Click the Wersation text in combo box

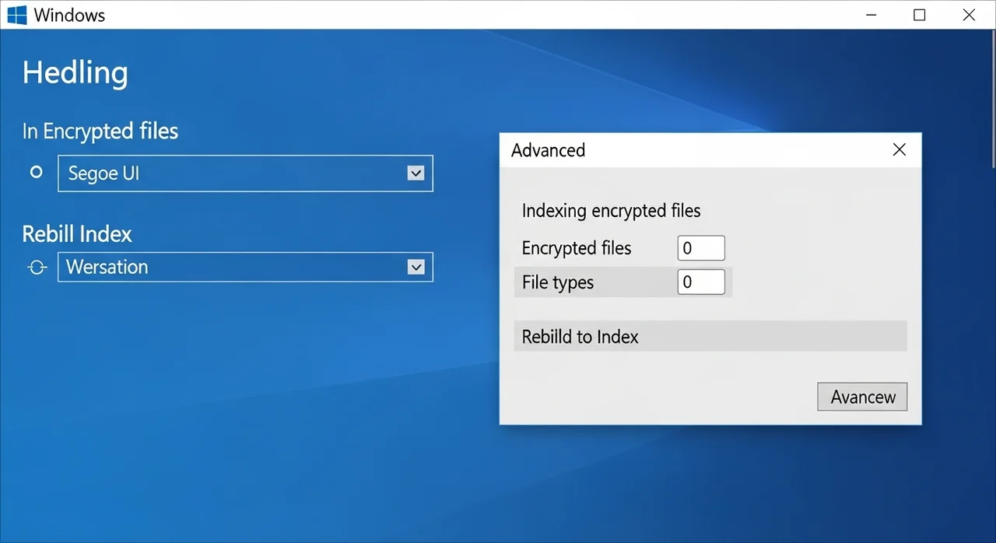tap(107, 268)
